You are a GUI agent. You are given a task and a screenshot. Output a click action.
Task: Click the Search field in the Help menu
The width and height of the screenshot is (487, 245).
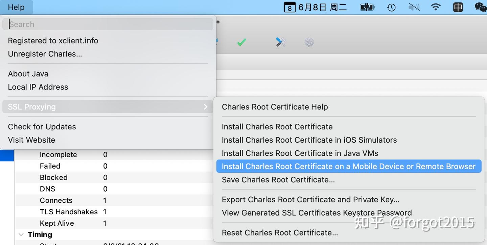[x=108, y=24]
